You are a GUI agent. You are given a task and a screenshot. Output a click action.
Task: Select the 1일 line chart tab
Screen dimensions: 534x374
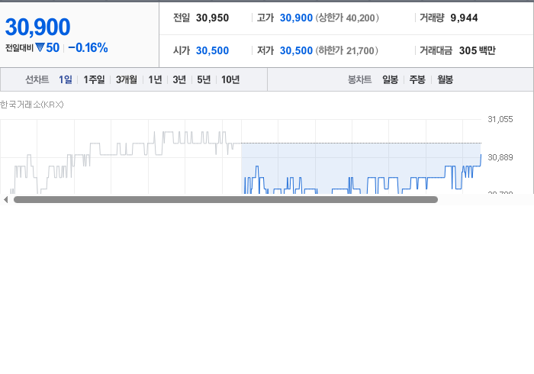pos(66,79)
